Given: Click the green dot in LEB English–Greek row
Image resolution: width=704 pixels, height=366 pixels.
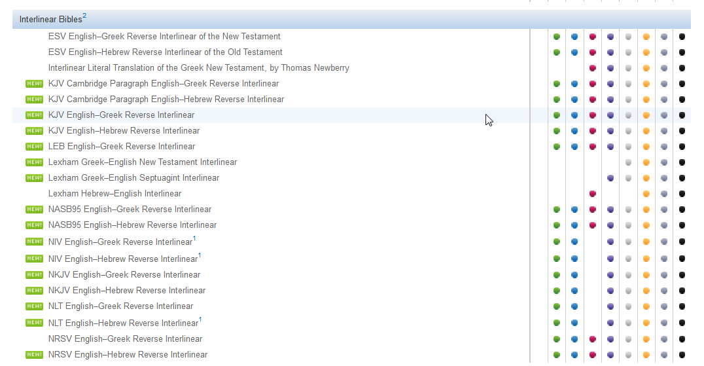Looking at the screenshot, I should coord(557,147).
